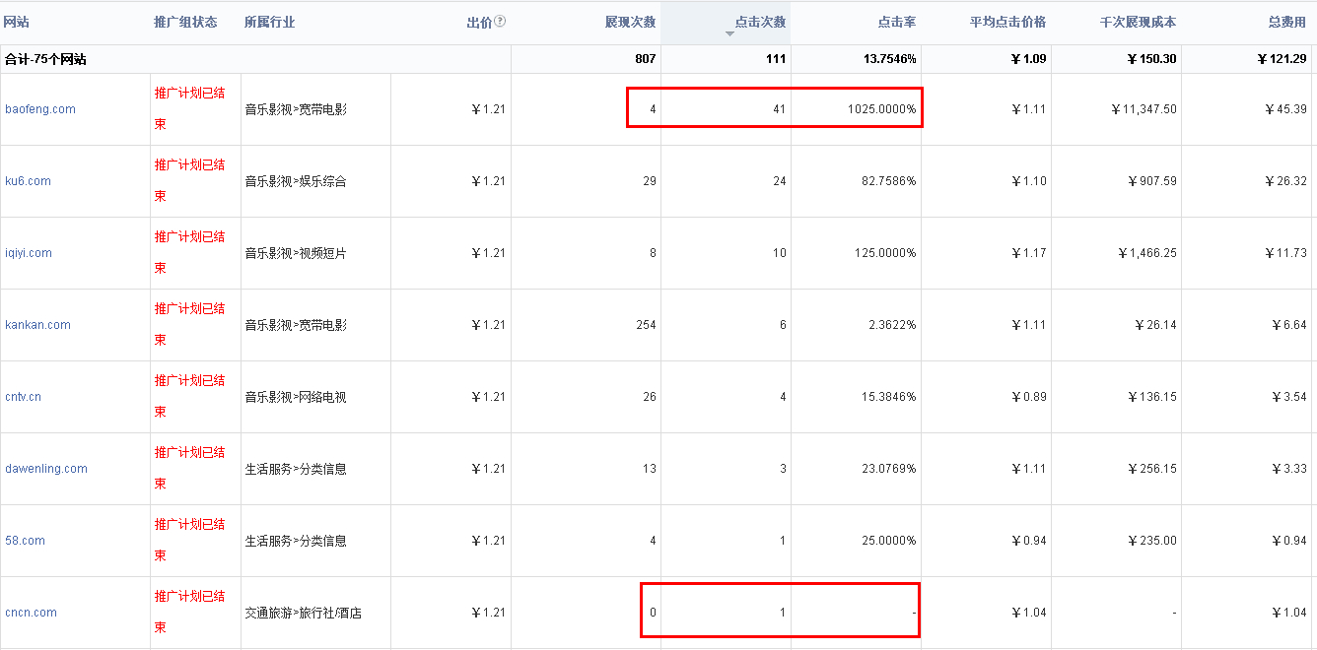Open the cncn.com link
This screenshot has height=650, width=1317.
31,613
